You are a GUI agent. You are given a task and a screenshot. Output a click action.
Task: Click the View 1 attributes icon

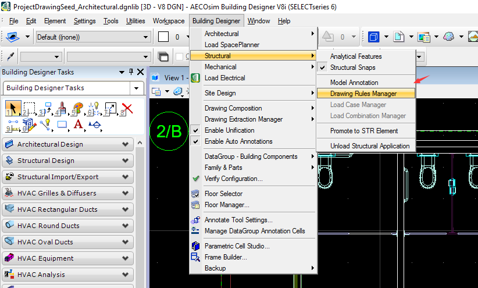(156, 91)
